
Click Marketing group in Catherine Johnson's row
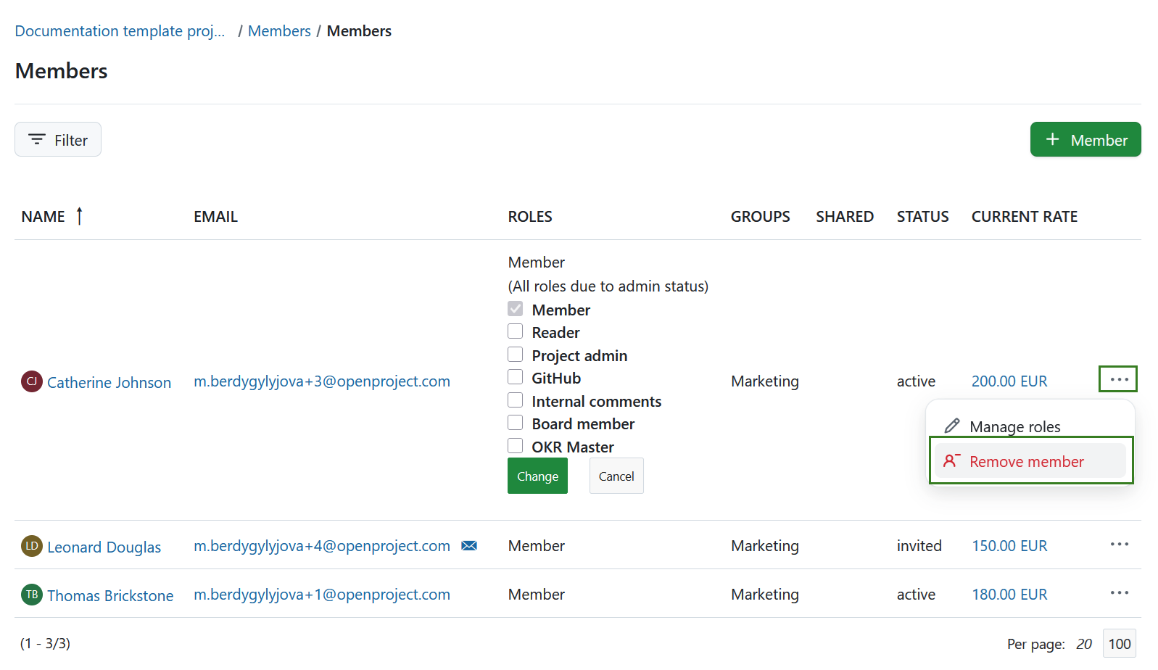click(765, 381)
